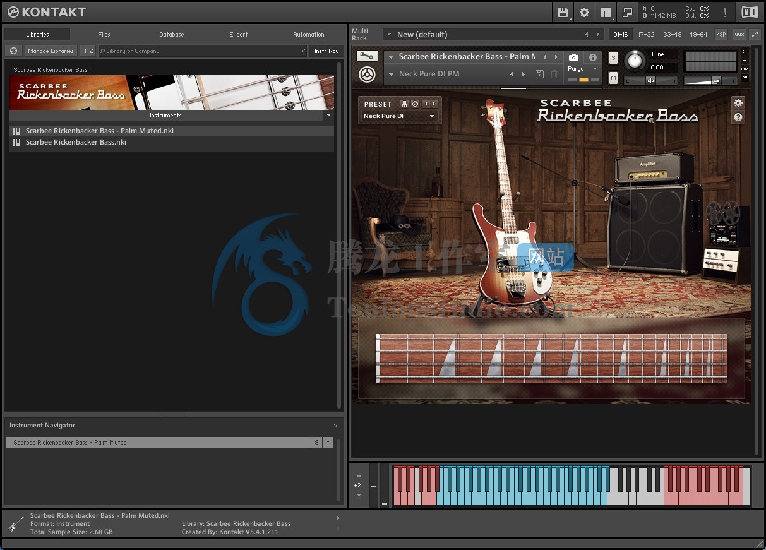Click the Manage Libraries button

pos(51,51)
